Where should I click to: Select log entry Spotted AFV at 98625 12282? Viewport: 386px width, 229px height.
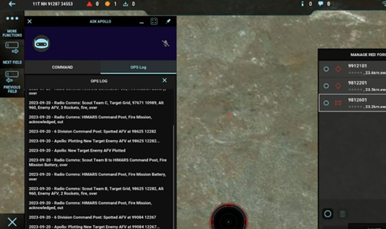point(93,131)
